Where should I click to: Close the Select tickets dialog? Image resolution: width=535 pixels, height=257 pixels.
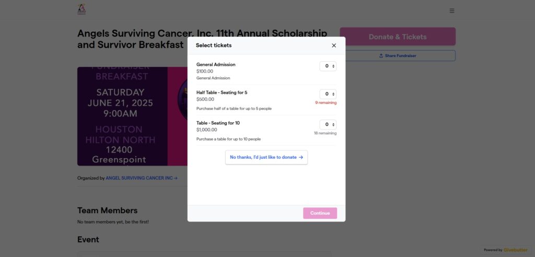334,45
